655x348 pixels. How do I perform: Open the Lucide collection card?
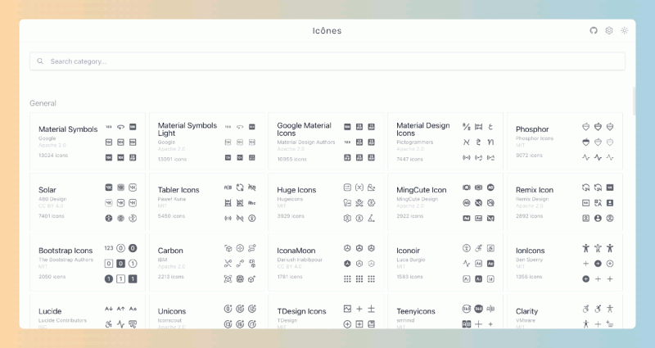[x=88, y=312]
